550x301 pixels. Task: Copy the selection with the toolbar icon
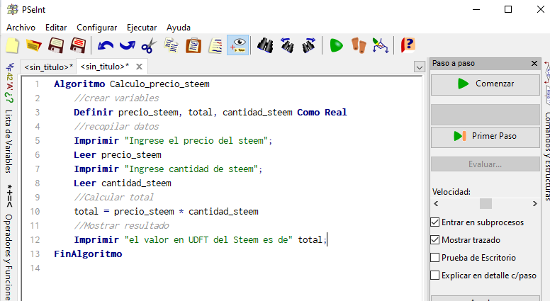[x=172, y=45]
